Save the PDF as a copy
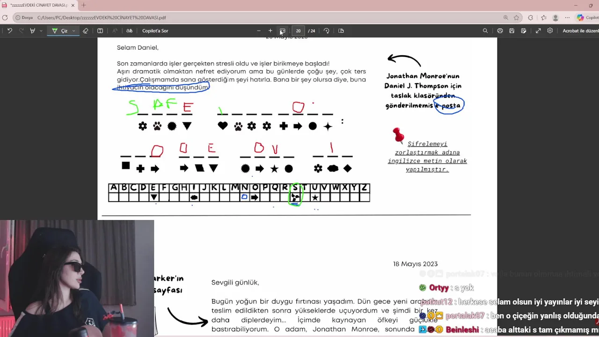Screen dimensions: 599x337 click(x=524, y=31)
